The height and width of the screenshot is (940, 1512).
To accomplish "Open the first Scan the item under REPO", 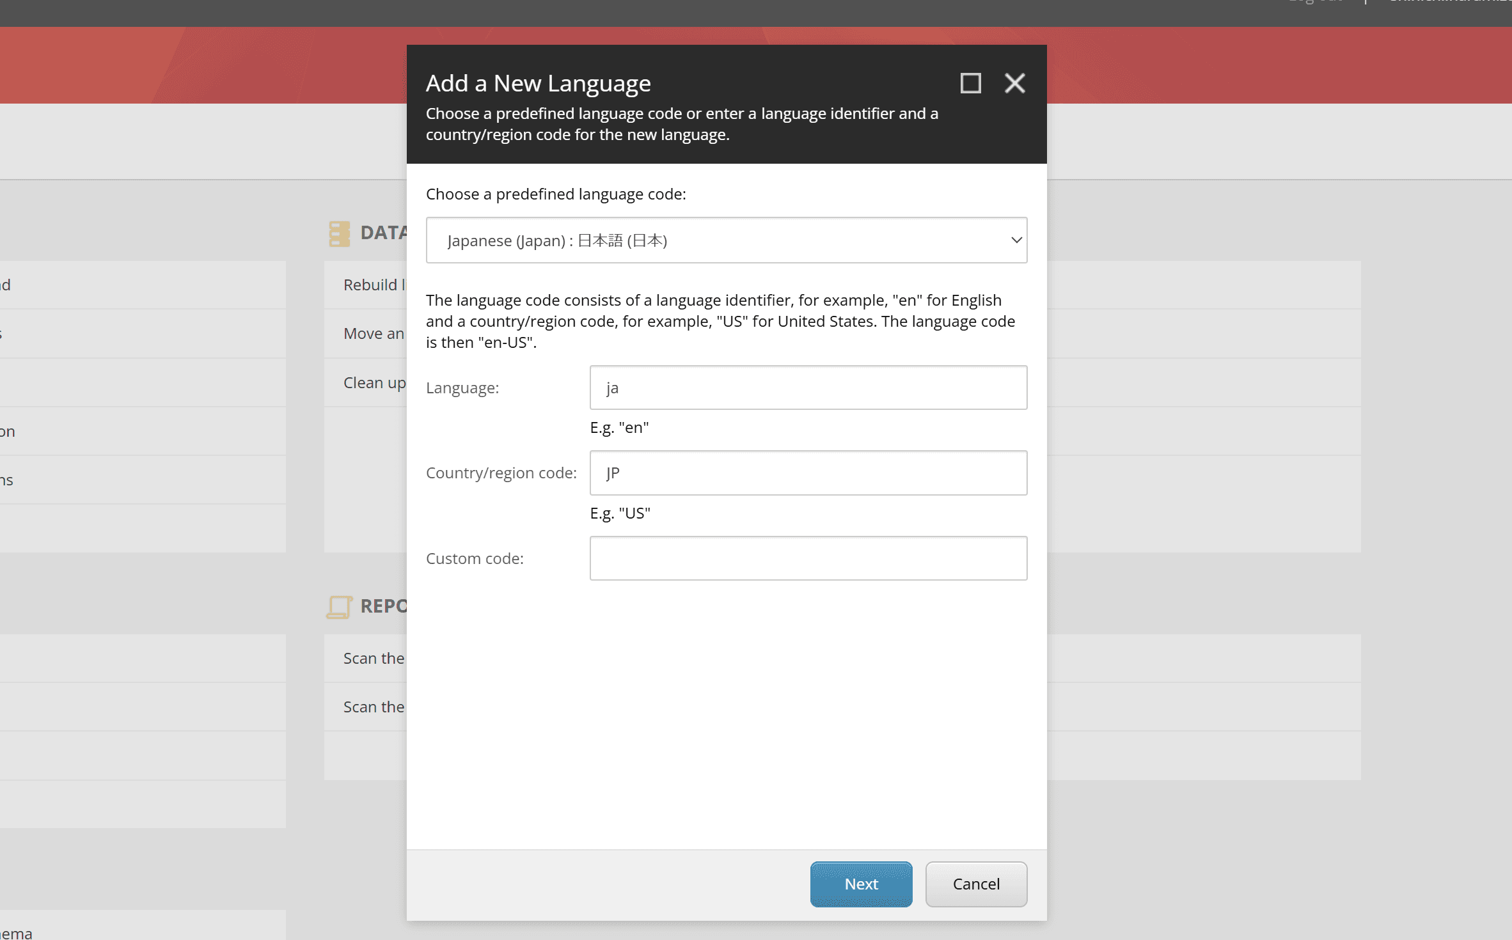I will tap(374, 658).
